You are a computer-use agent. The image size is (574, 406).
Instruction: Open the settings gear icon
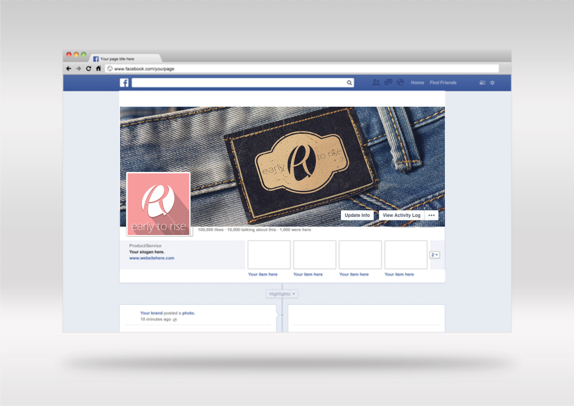point(492,83)
